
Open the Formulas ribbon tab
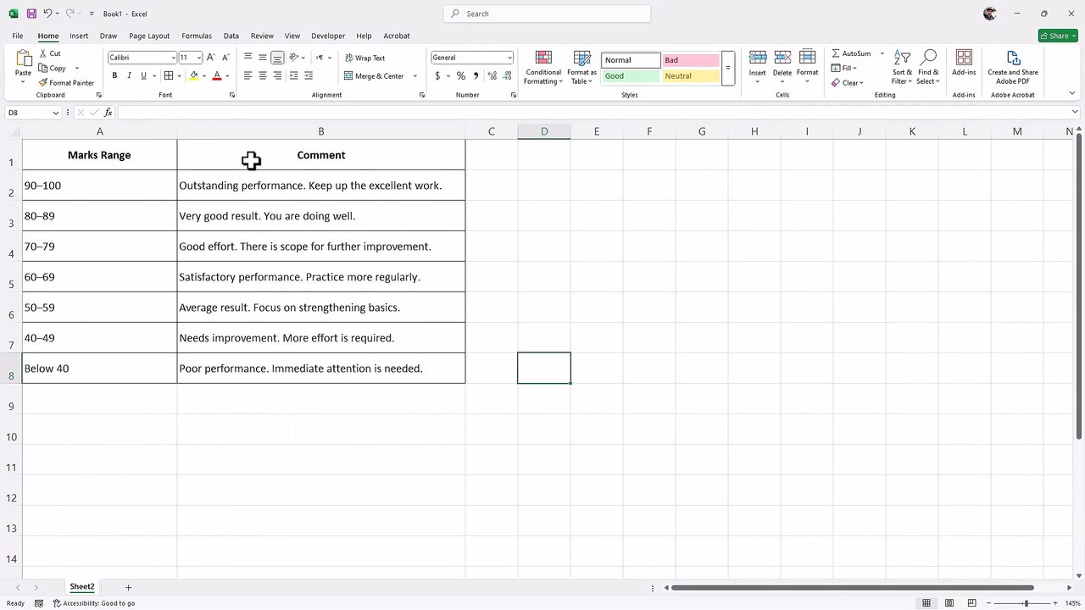(x=197, y=36)
